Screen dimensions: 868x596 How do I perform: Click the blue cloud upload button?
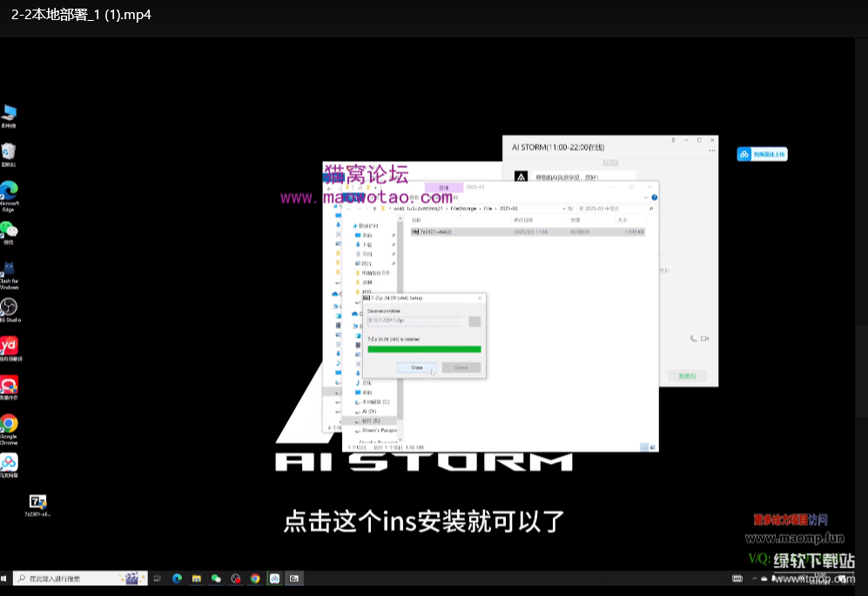pyautogui.click(x=763, y=154)
